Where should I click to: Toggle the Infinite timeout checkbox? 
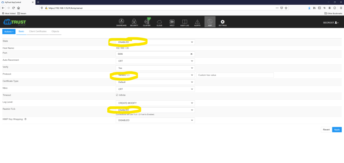[x=117, y=95]
